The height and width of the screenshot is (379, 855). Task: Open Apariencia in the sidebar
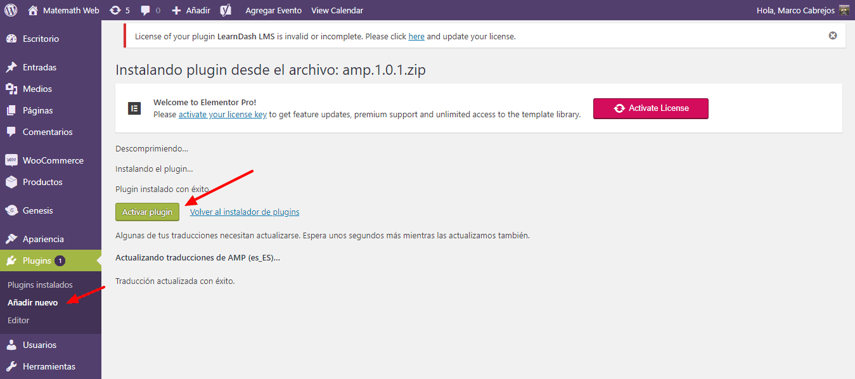(x=43, y=239)
